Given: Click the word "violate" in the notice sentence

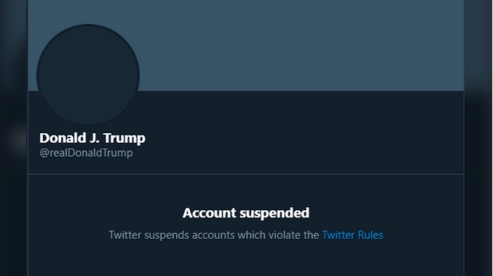Looking at the screenshot, I should point(284,235).
